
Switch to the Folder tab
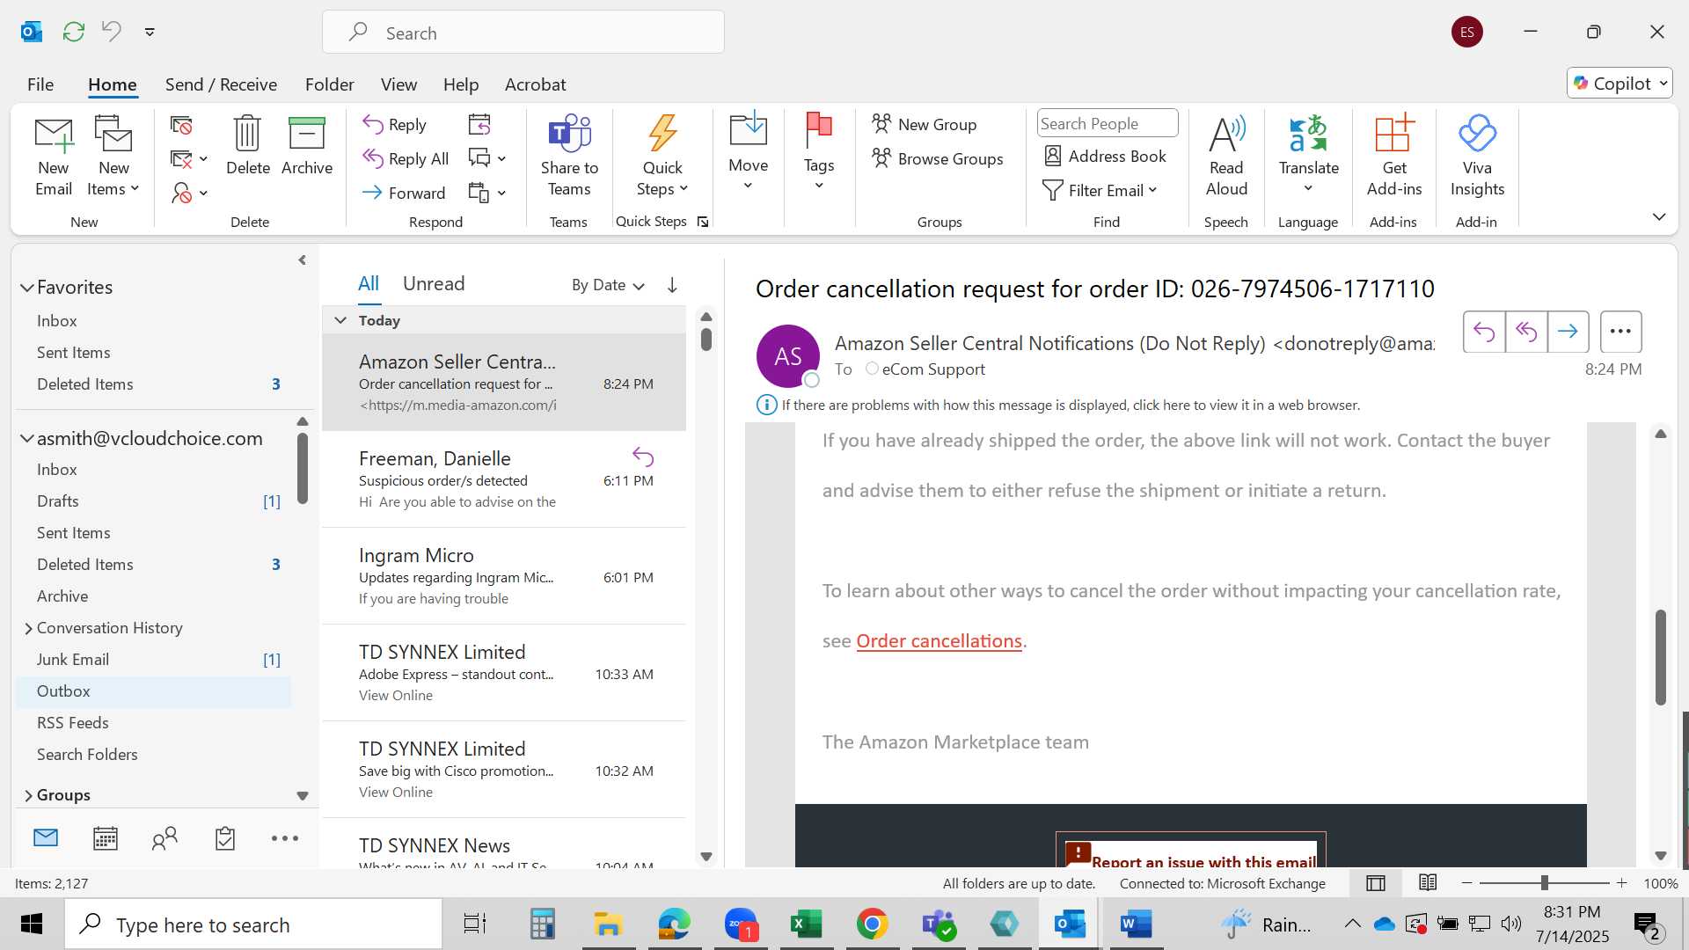[x=330, y=84]
